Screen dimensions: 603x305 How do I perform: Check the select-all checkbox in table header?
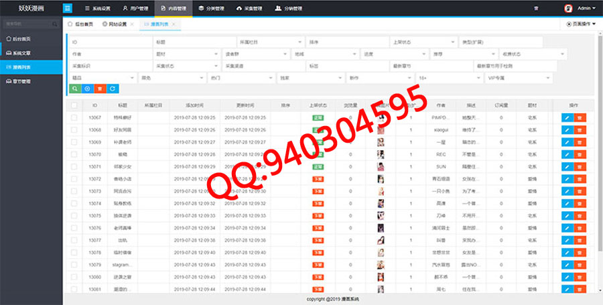[74, 105]
